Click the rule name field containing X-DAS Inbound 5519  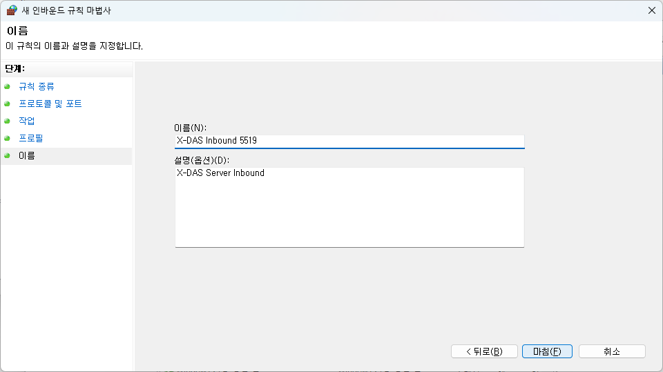(349, 141)
